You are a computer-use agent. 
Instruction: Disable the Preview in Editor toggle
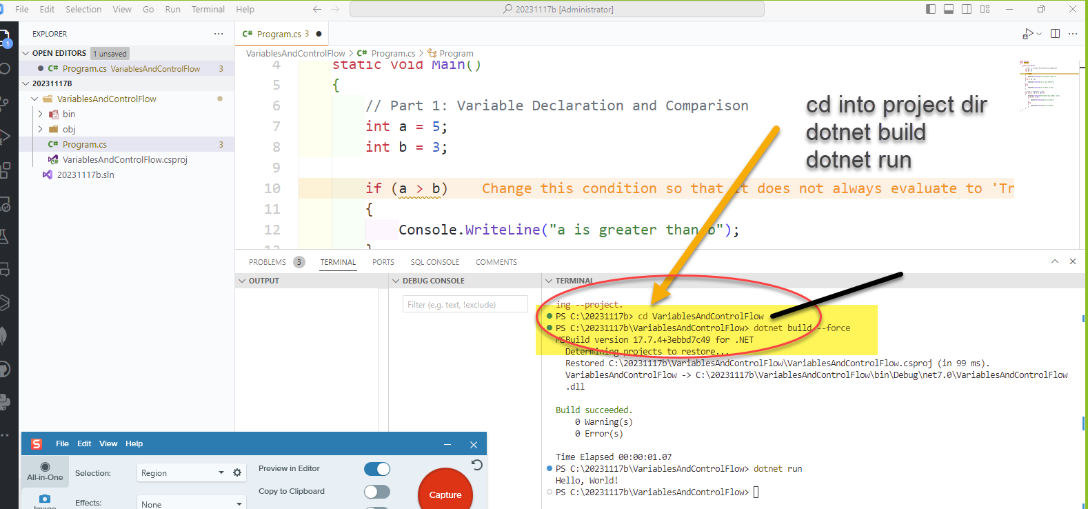[x=377, y=469]
